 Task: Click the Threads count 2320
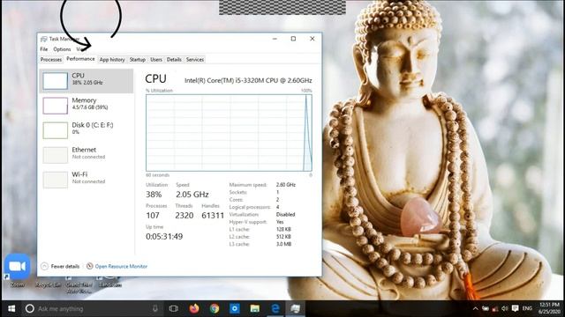(185, 215)
